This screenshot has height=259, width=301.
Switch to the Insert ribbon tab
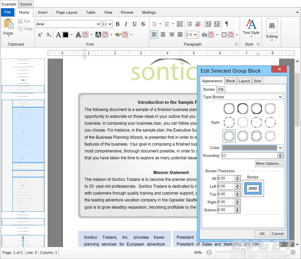click(x=42, y=12)
